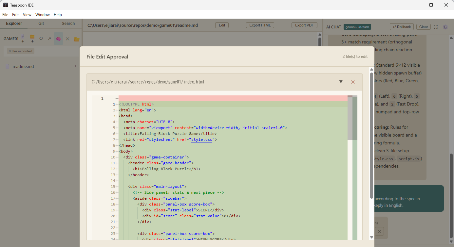Open the Edit menu

pos(15,15)
